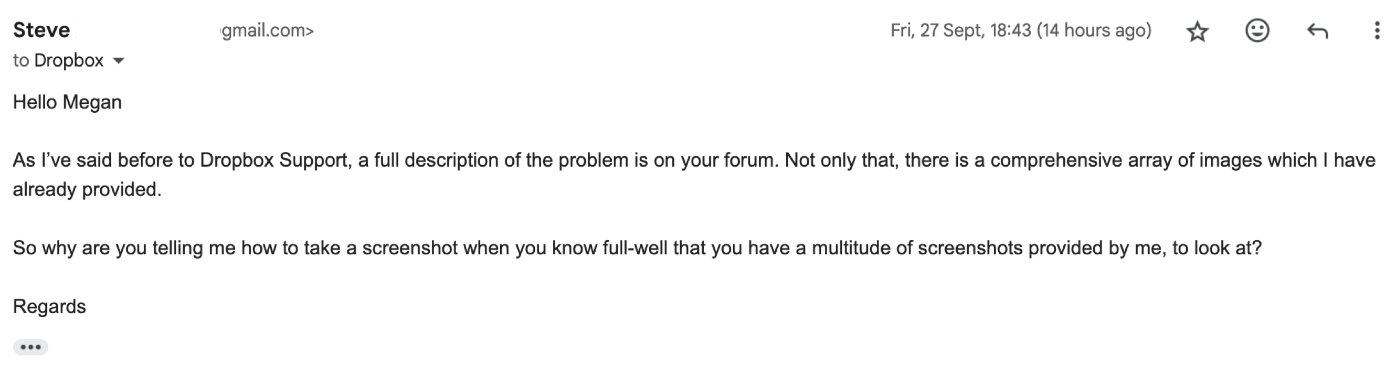Star this email from Steve
Image resolution: width=1396 pixels, height=387 pixels.
[x=1197, y=31]
